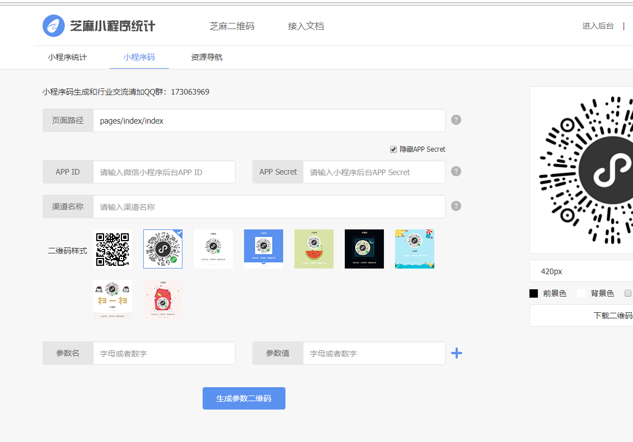Click the black 前景色 color swatch
Screen dimensions: 633x442
point(533,293)
